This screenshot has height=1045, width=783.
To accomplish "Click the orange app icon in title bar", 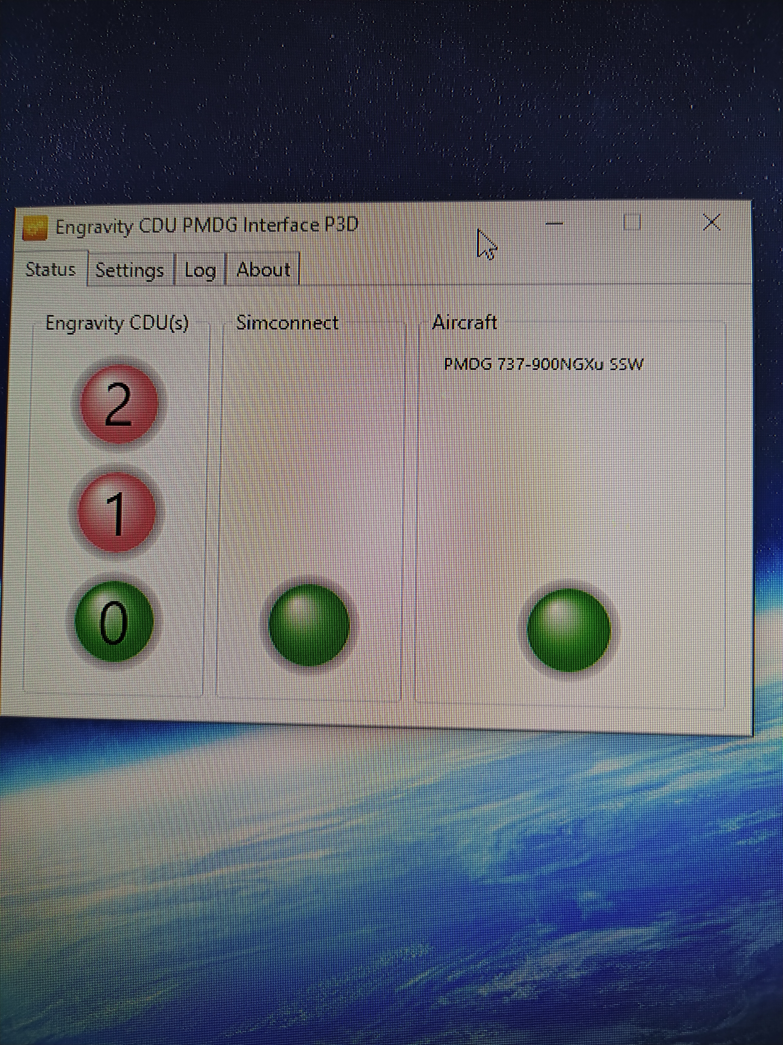I will click(x=35, y=228).
